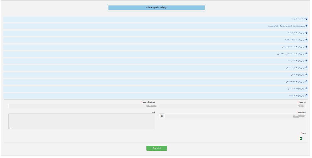Image resolution: width=312 pixels, height=158 pixels.
Task: Click inside the شرح text area
Action: click(82, 121)
